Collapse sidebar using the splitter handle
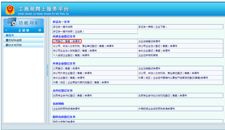 pyautogui.click(x=47, y=70)
